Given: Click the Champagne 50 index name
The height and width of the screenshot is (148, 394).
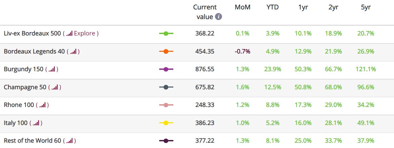Looking at the screenshot, I should coord(25,87).
